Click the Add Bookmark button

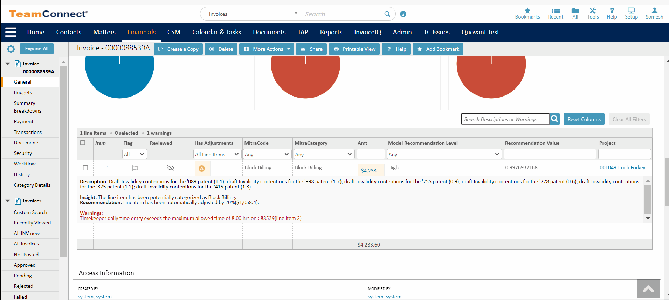[438, 49]
